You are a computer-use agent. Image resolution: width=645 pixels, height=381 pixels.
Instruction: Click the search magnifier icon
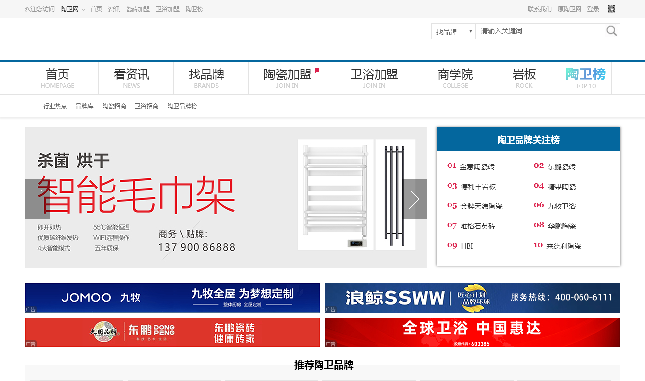click(611, 31)
